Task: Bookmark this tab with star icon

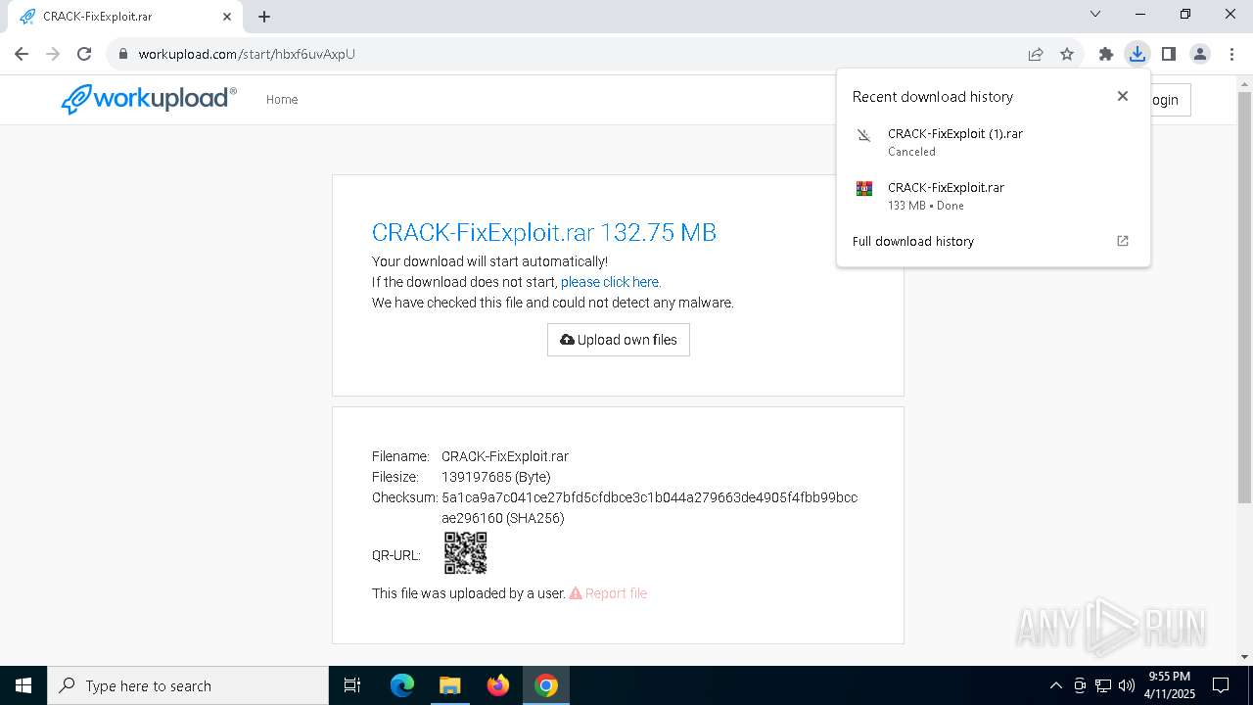Action: pyautogui.click(x=1067, y=54)
